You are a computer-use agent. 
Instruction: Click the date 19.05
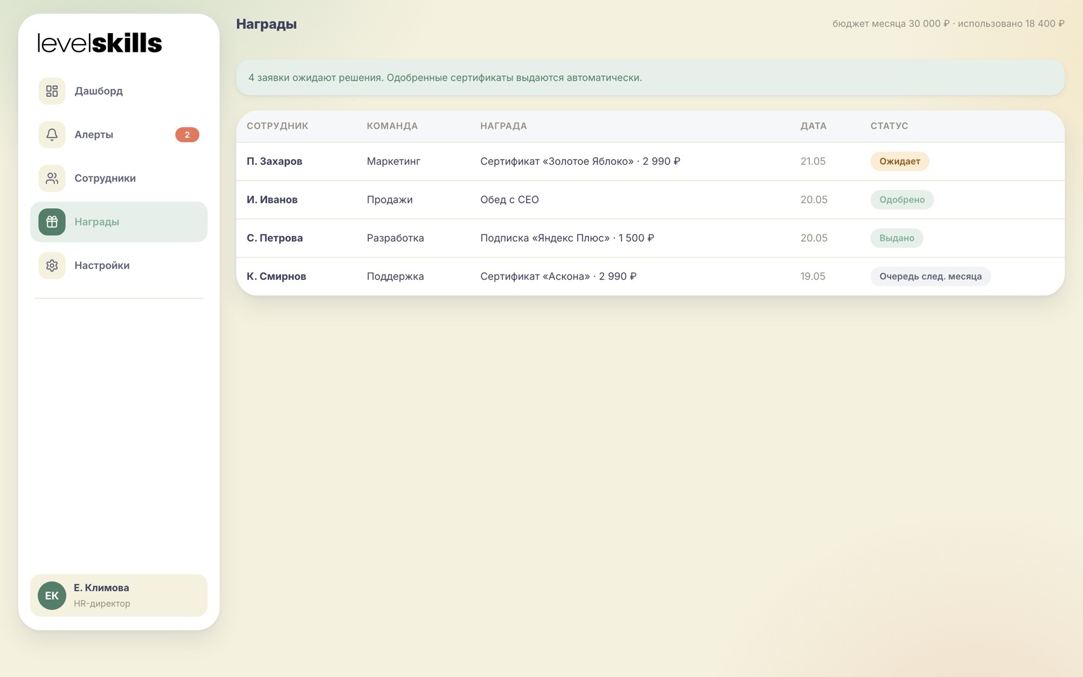[813, 277]
